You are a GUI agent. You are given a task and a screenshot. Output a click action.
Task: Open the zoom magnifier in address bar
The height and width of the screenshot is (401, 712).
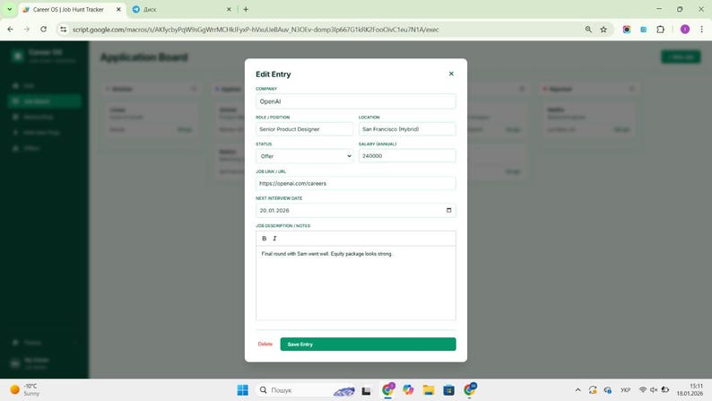point(588,30)
